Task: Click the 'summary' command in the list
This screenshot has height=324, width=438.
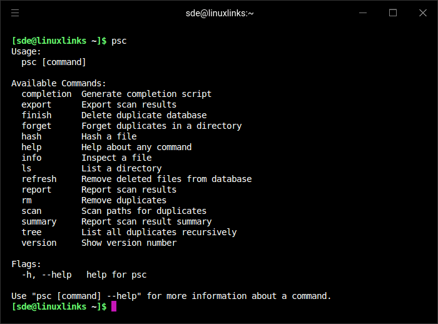Action: (39, 221)
